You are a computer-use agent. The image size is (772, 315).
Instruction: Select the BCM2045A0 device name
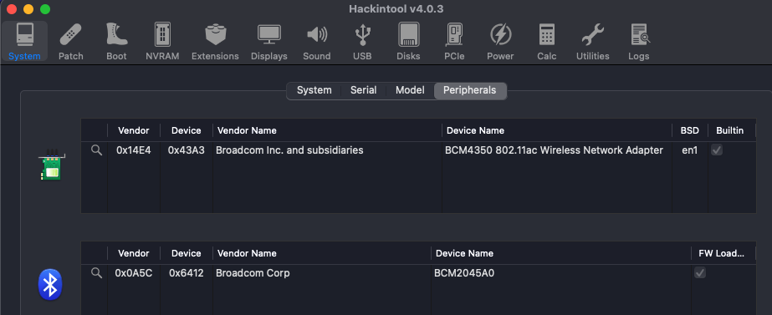[464, 272]
